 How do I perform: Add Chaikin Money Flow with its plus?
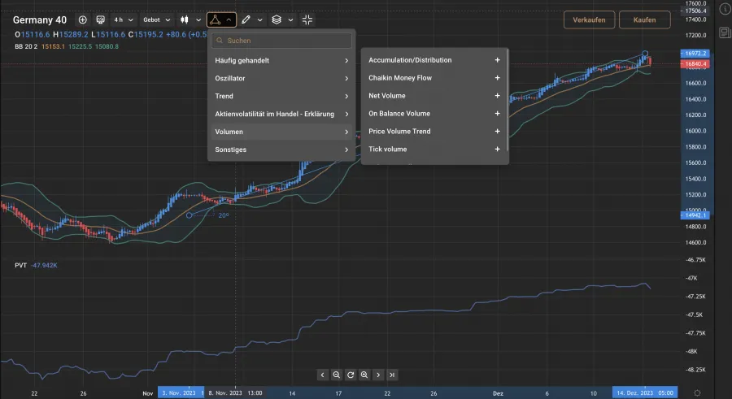497,77
